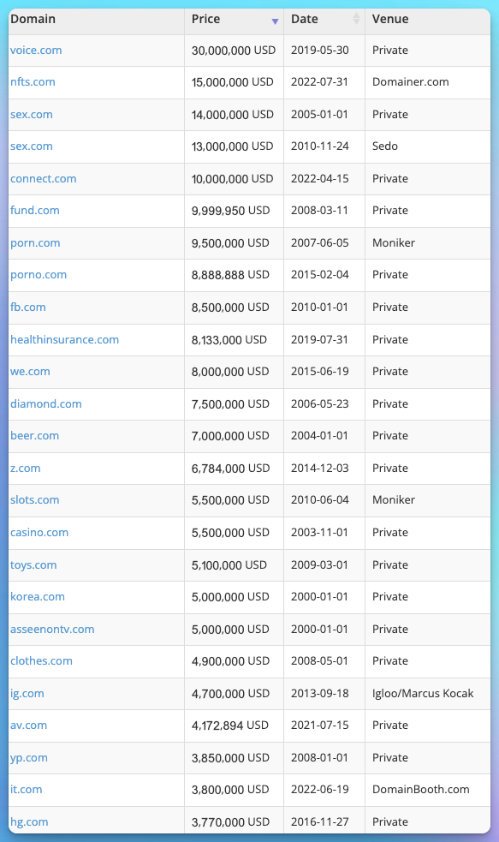The width and height of the screenshot is (499, 842).
Task: Select the 5,100,000 USD price cell
Action: click(229, 565)
